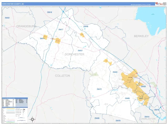
Task: Click the DORCHESTER COUNTY, SC title
Action: (13, 4)
